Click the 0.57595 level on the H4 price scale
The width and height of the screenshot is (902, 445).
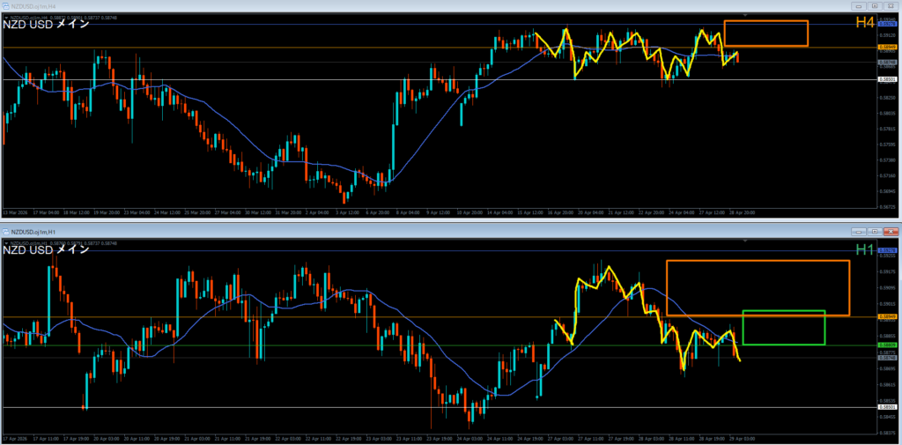click(x=886, y=145)
